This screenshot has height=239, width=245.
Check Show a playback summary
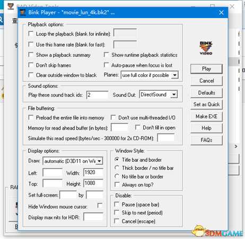coord(31,55)
